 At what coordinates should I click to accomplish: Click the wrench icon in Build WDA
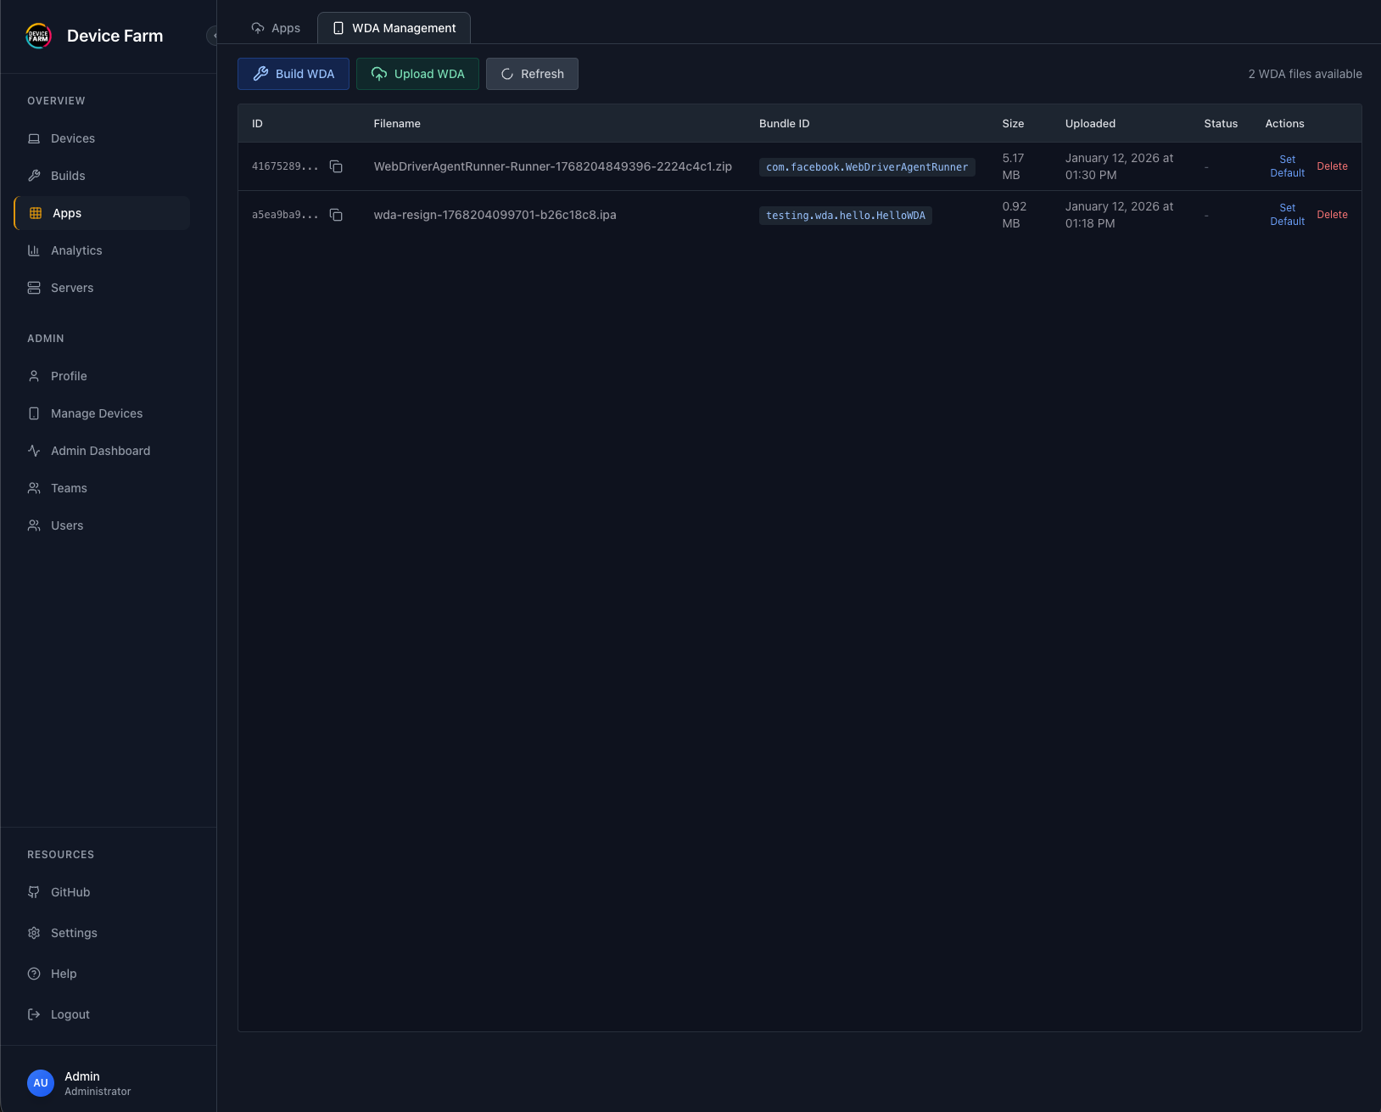click(x=261, y=74)
